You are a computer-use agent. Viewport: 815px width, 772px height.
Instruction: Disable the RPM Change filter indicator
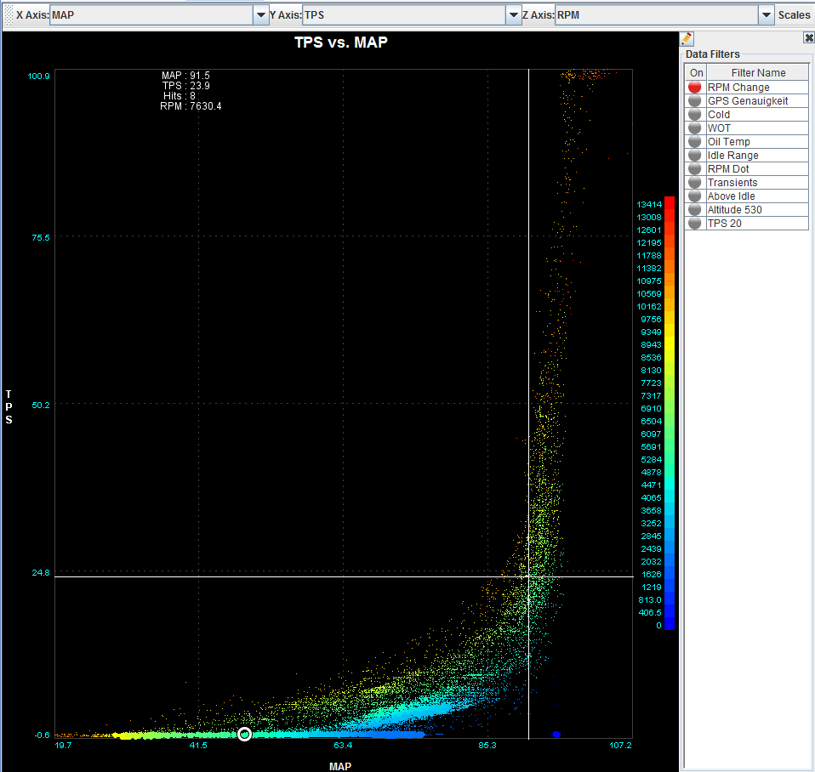(695, 88)
